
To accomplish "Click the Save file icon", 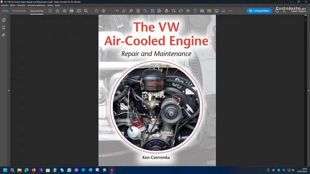I will click(x=50, y=11).
